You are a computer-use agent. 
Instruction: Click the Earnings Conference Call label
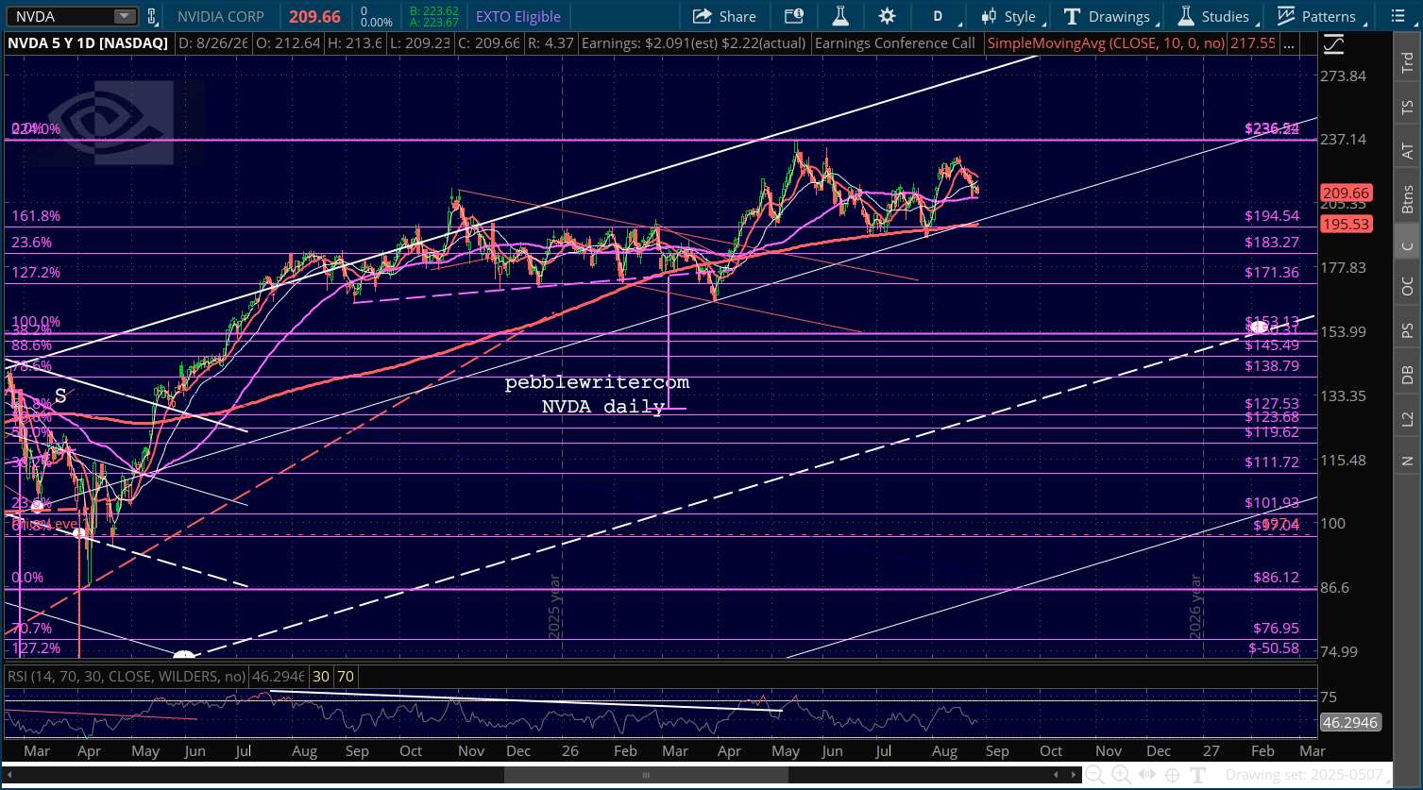tap(894, 43)
